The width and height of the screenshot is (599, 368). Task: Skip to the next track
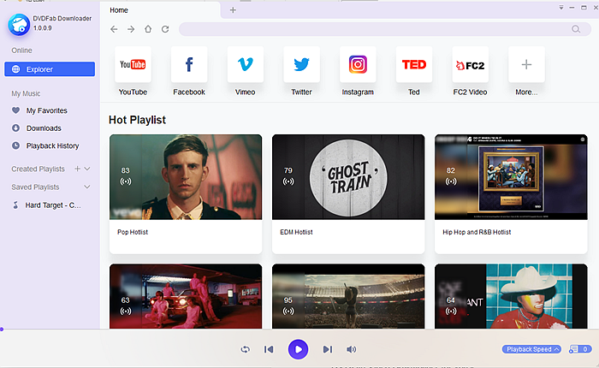pyautogui.click(x=327, y=349)
